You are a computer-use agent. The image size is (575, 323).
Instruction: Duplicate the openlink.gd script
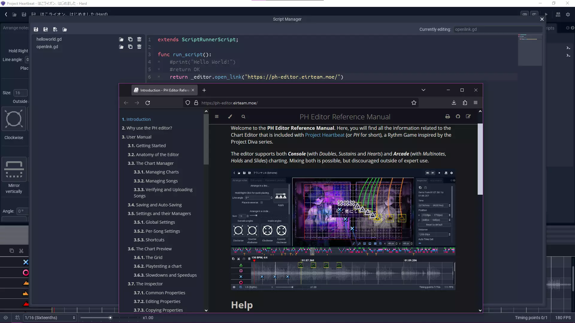[130, 47]
